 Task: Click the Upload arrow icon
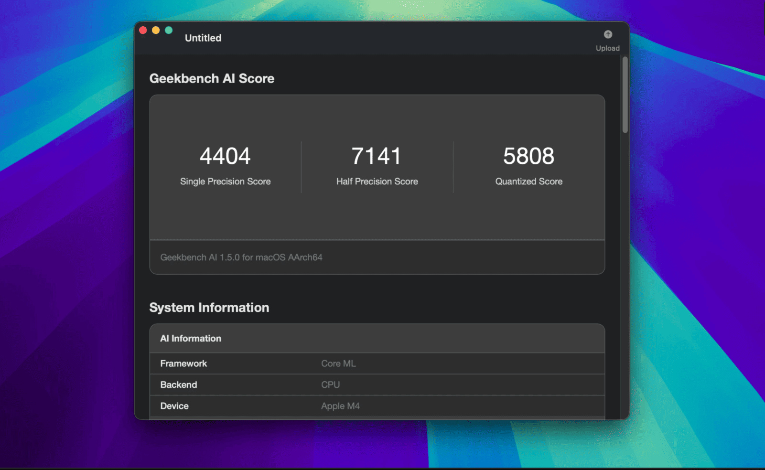[x=608, y=34]
